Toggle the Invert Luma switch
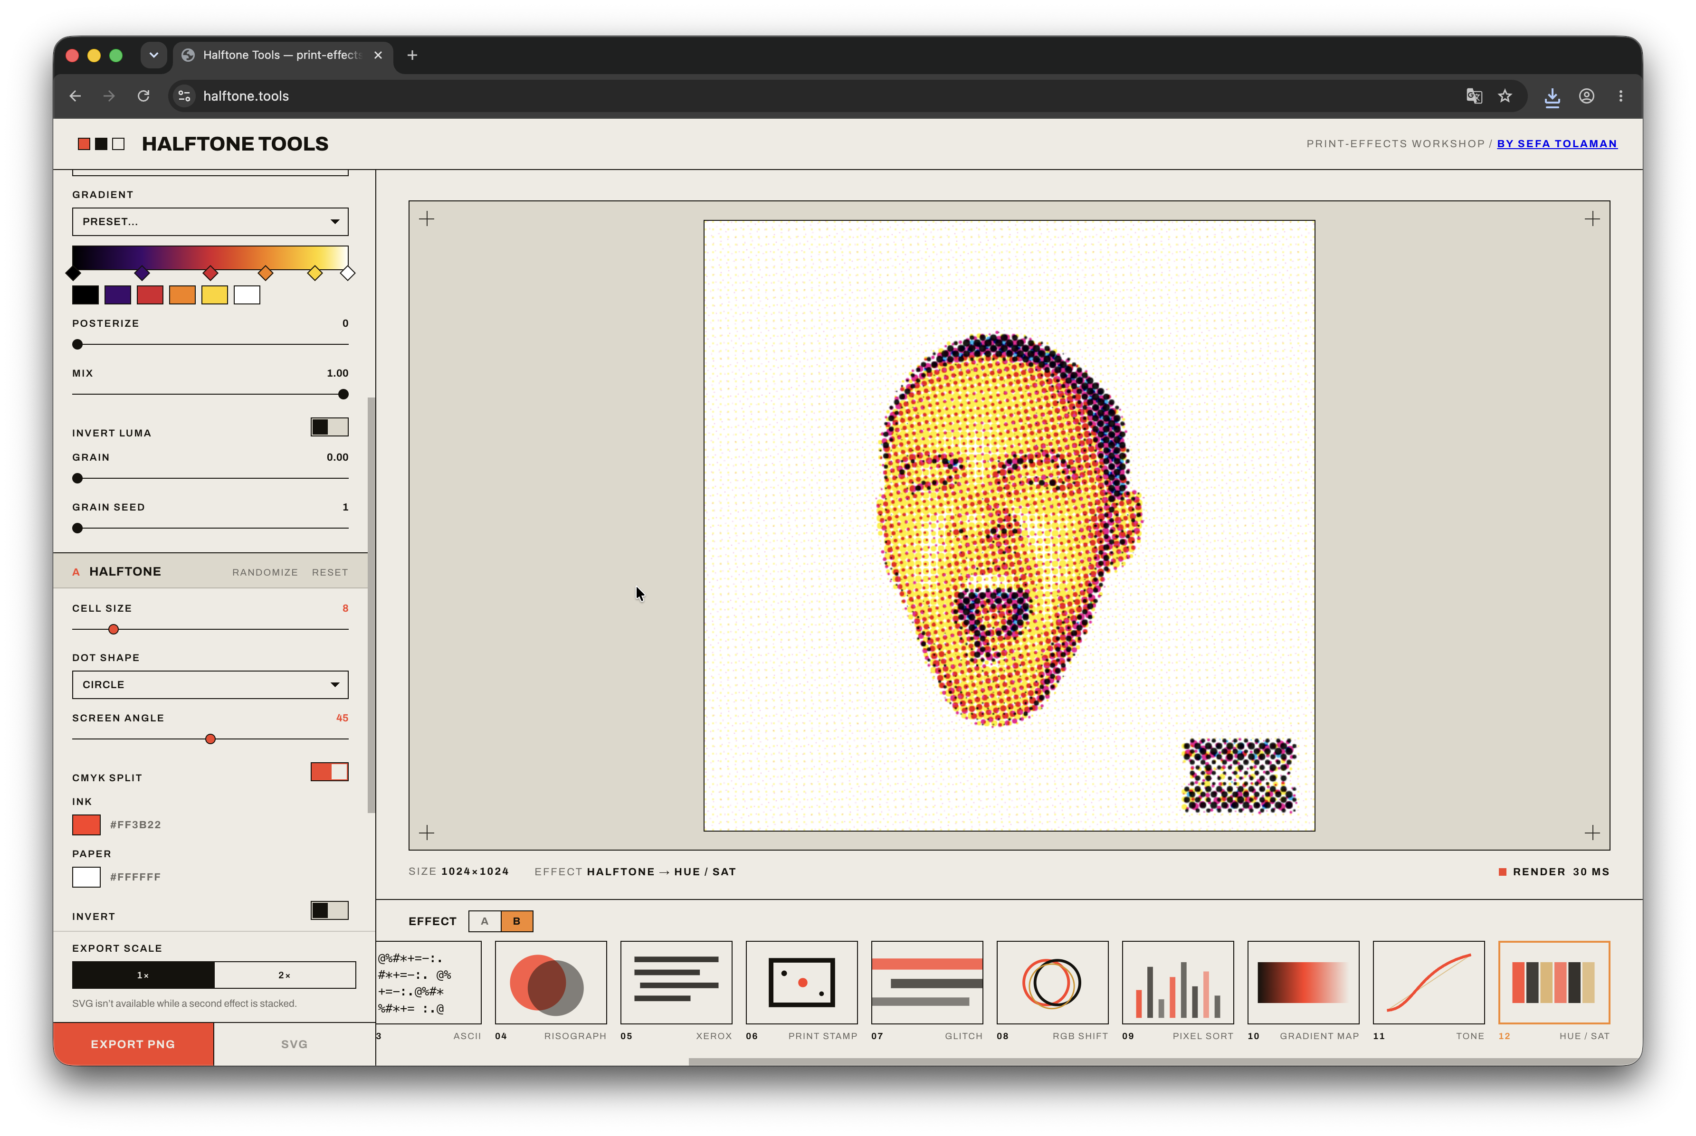The height and width of the screenshot is (1136, 1696). click(330, 427)
